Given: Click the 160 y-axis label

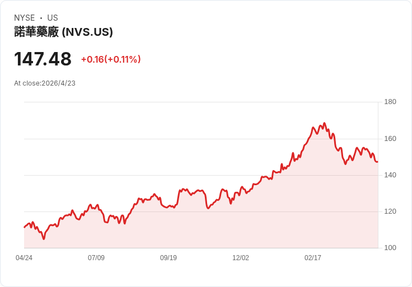Looking at the screenshot, I should click(390, 139).
